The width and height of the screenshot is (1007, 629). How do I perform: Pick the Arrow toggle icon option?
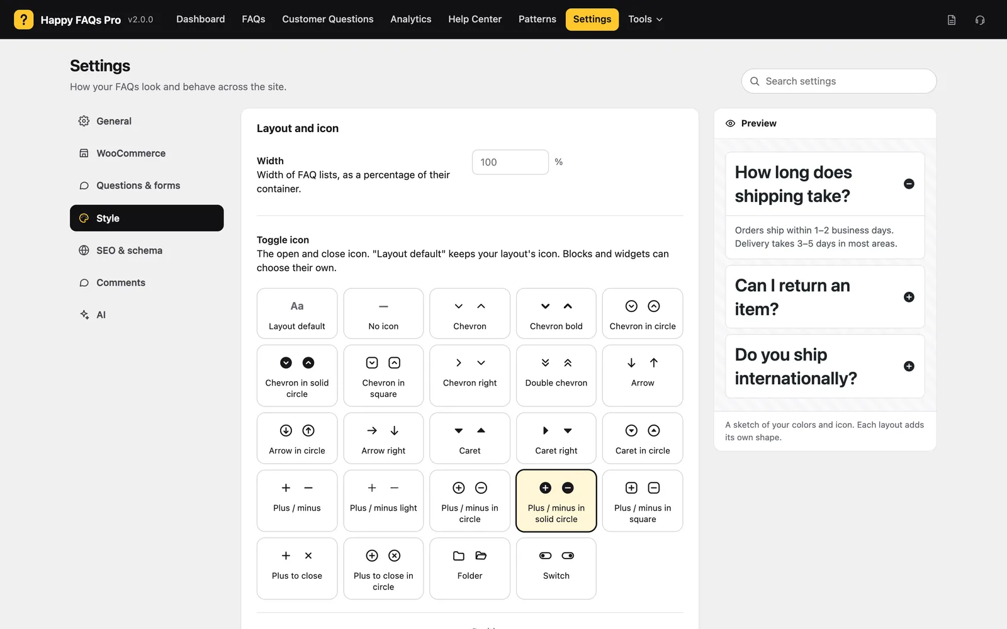[x=643, y=376]
